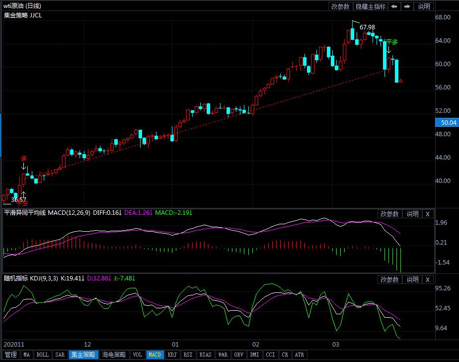This screenshot has height=362, width=459.
Task: Click the right arrow icon in top toolbar
Action: click(407, 6)
